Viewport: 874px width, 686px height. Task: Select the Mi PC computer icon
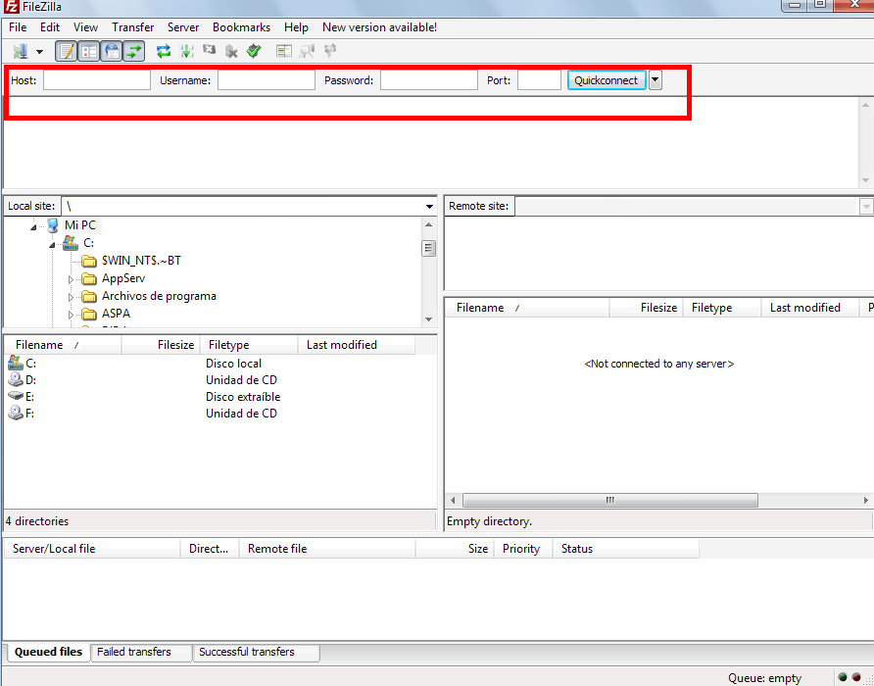pyautogui.click(x=53, y=225)
